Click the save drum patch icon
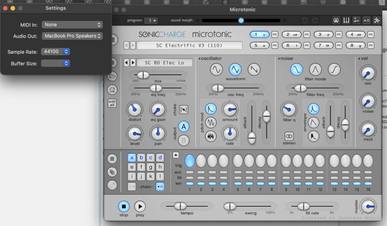The image size is (387, 226). 112,90
